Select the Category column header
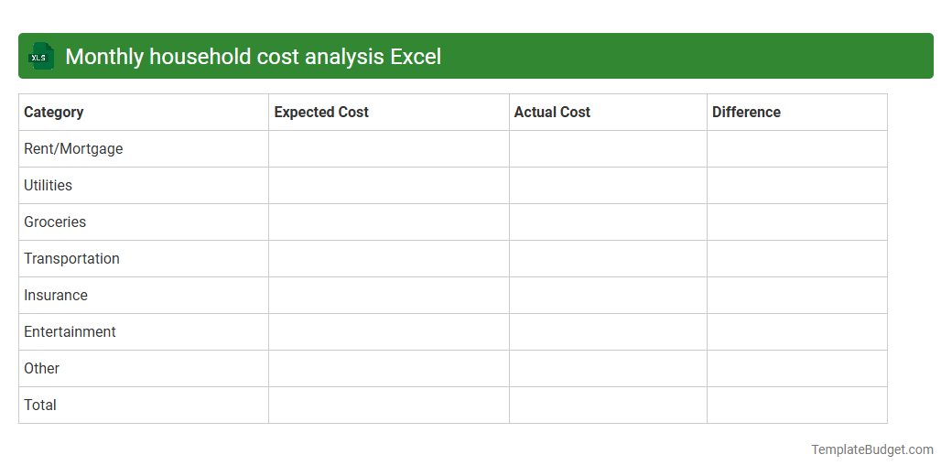 (x=144, y=113)
